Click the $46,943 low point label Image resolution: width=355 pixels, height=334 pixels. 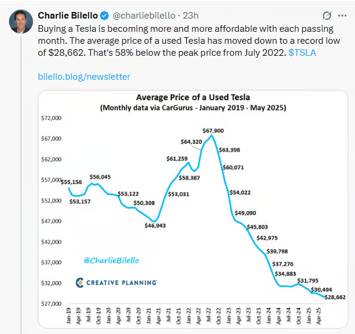(155, 225)
